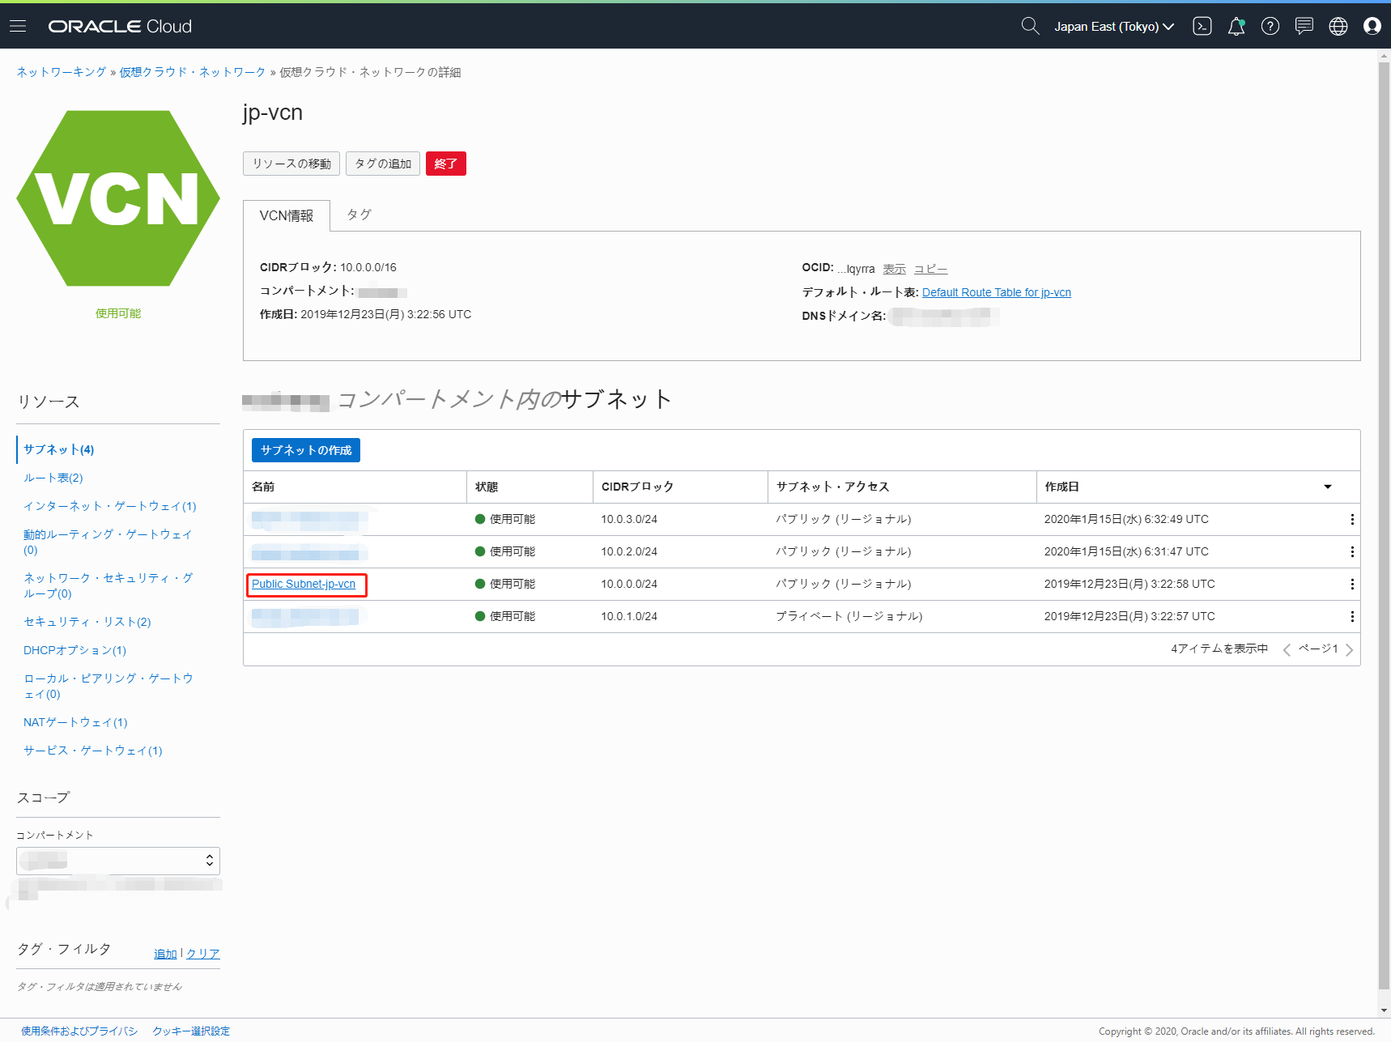This screenshot has height=1042, width=1391.
Task: Go to next page arrow in pagination
Action: (1349, 649)
